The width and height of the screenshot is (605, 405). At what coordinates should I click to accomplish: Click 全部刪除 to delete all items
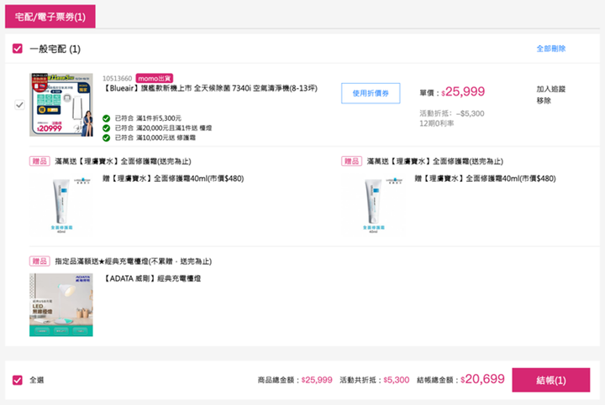pyautogui.click(x=551, y=49)
